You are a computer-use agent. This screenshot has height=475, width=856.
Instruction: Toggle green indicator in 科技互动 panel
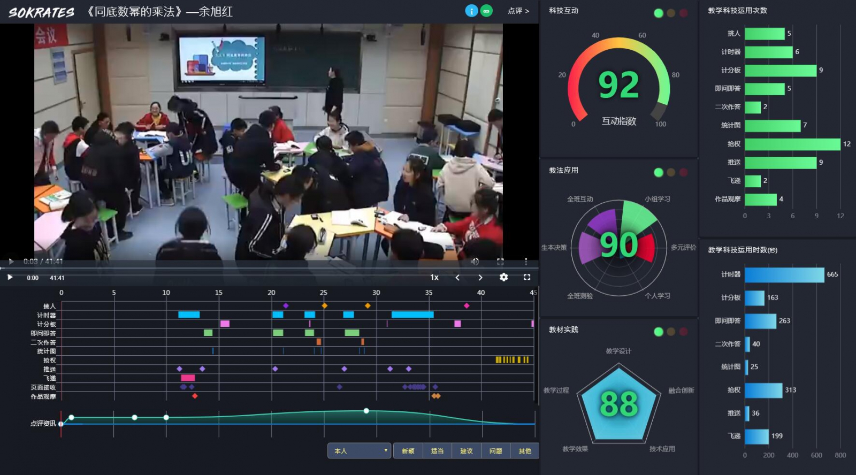click(x=659, y=13)
